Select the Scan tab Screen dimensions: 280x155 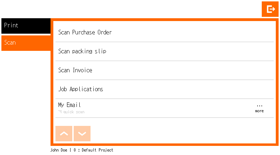[26, 43]
